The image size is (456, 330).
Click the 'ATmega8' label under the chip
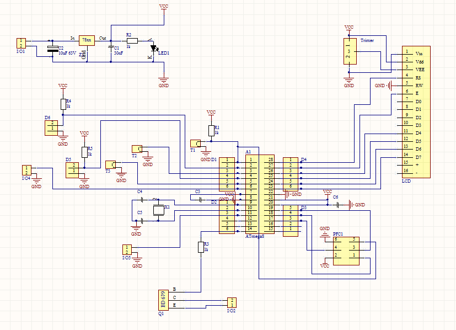(x=255, y=236)
